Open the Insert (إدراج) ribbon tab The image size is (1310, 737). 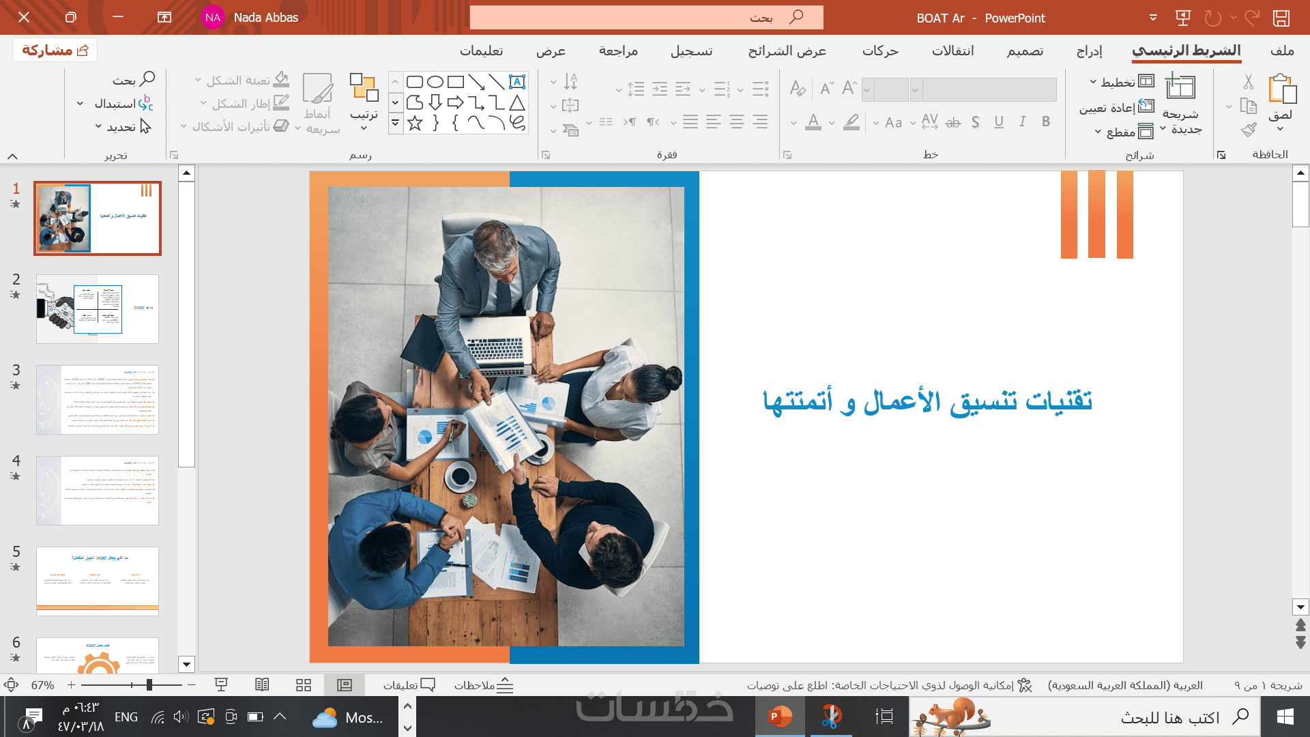1089,51
